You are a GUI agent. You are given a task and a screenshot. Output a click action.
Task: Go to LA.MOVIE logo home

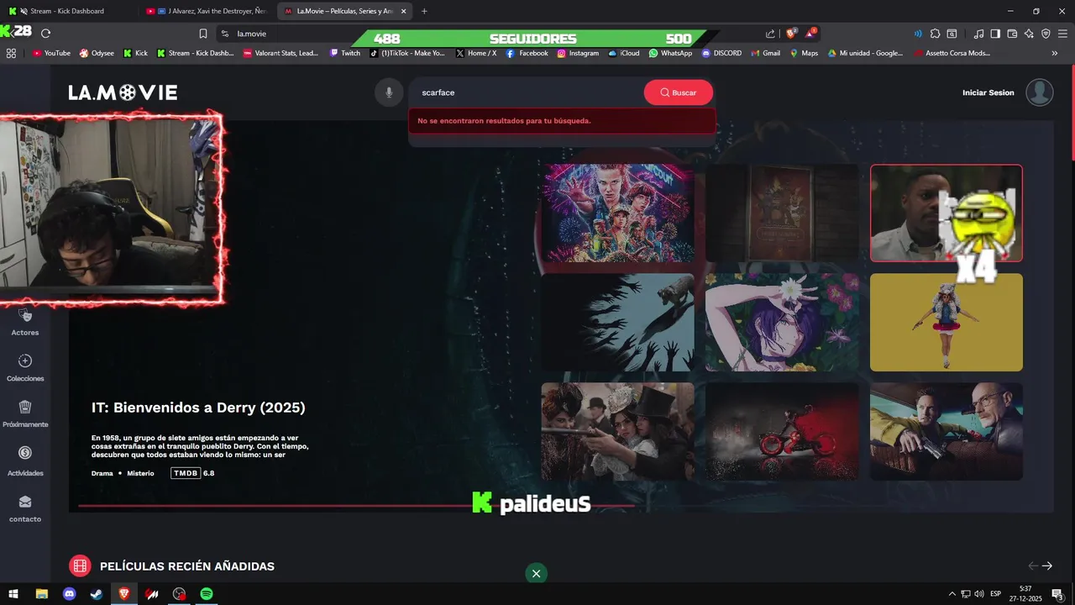point(123,92)
